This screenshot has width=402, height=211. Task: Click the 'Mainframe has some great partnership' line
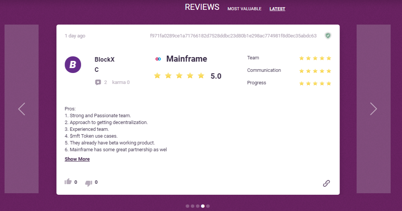tap(116, 150)
